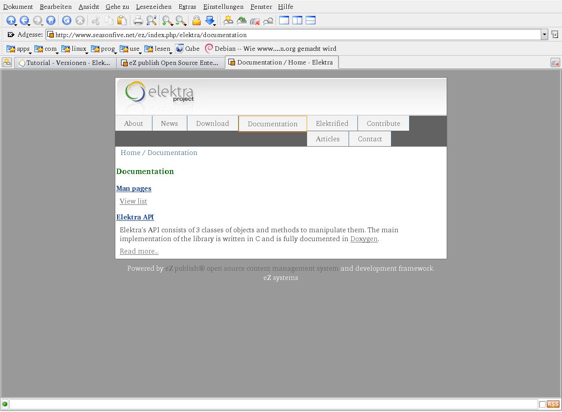Switch to the Tutorial - Versionen tab
This screenshot has width=562, height=412.
point(65,63)
